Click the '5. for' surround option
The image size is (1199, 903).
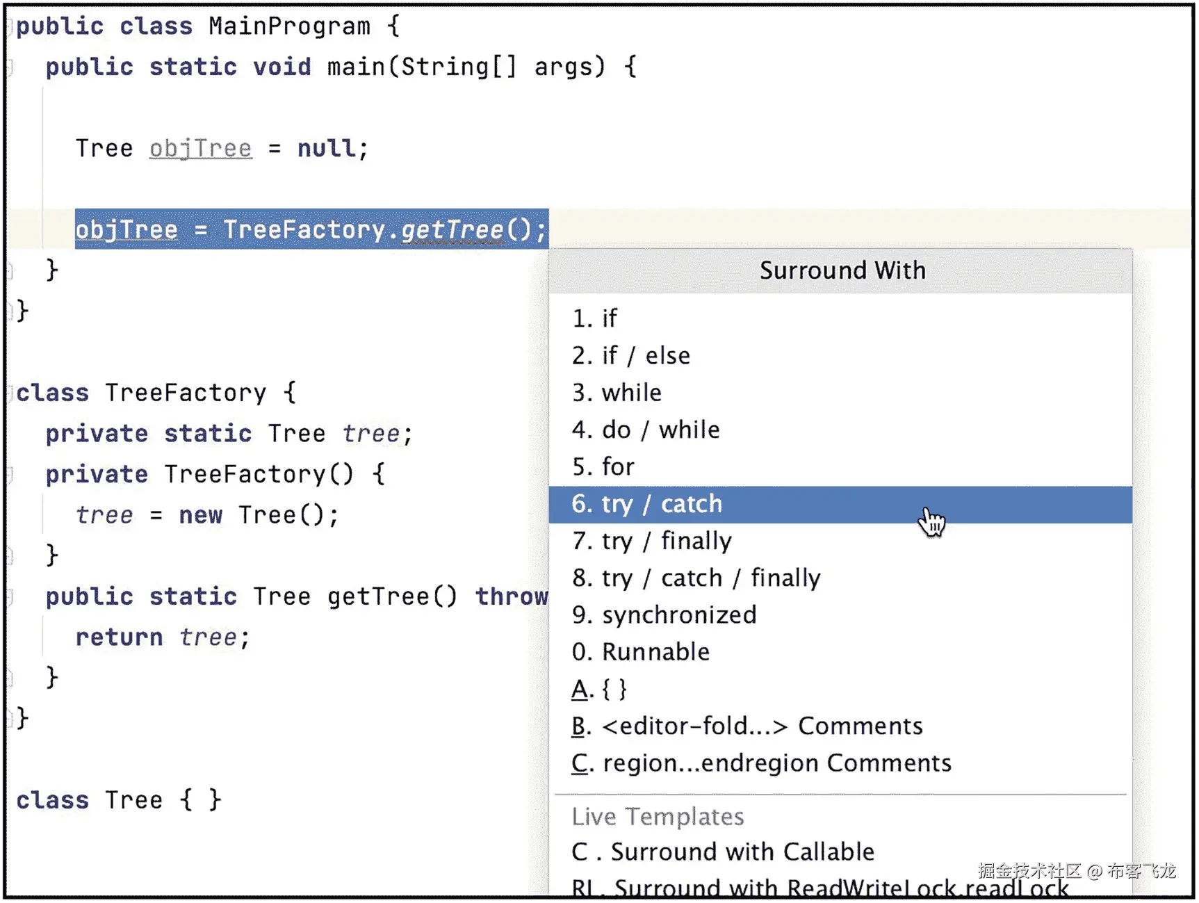(603, 466)
